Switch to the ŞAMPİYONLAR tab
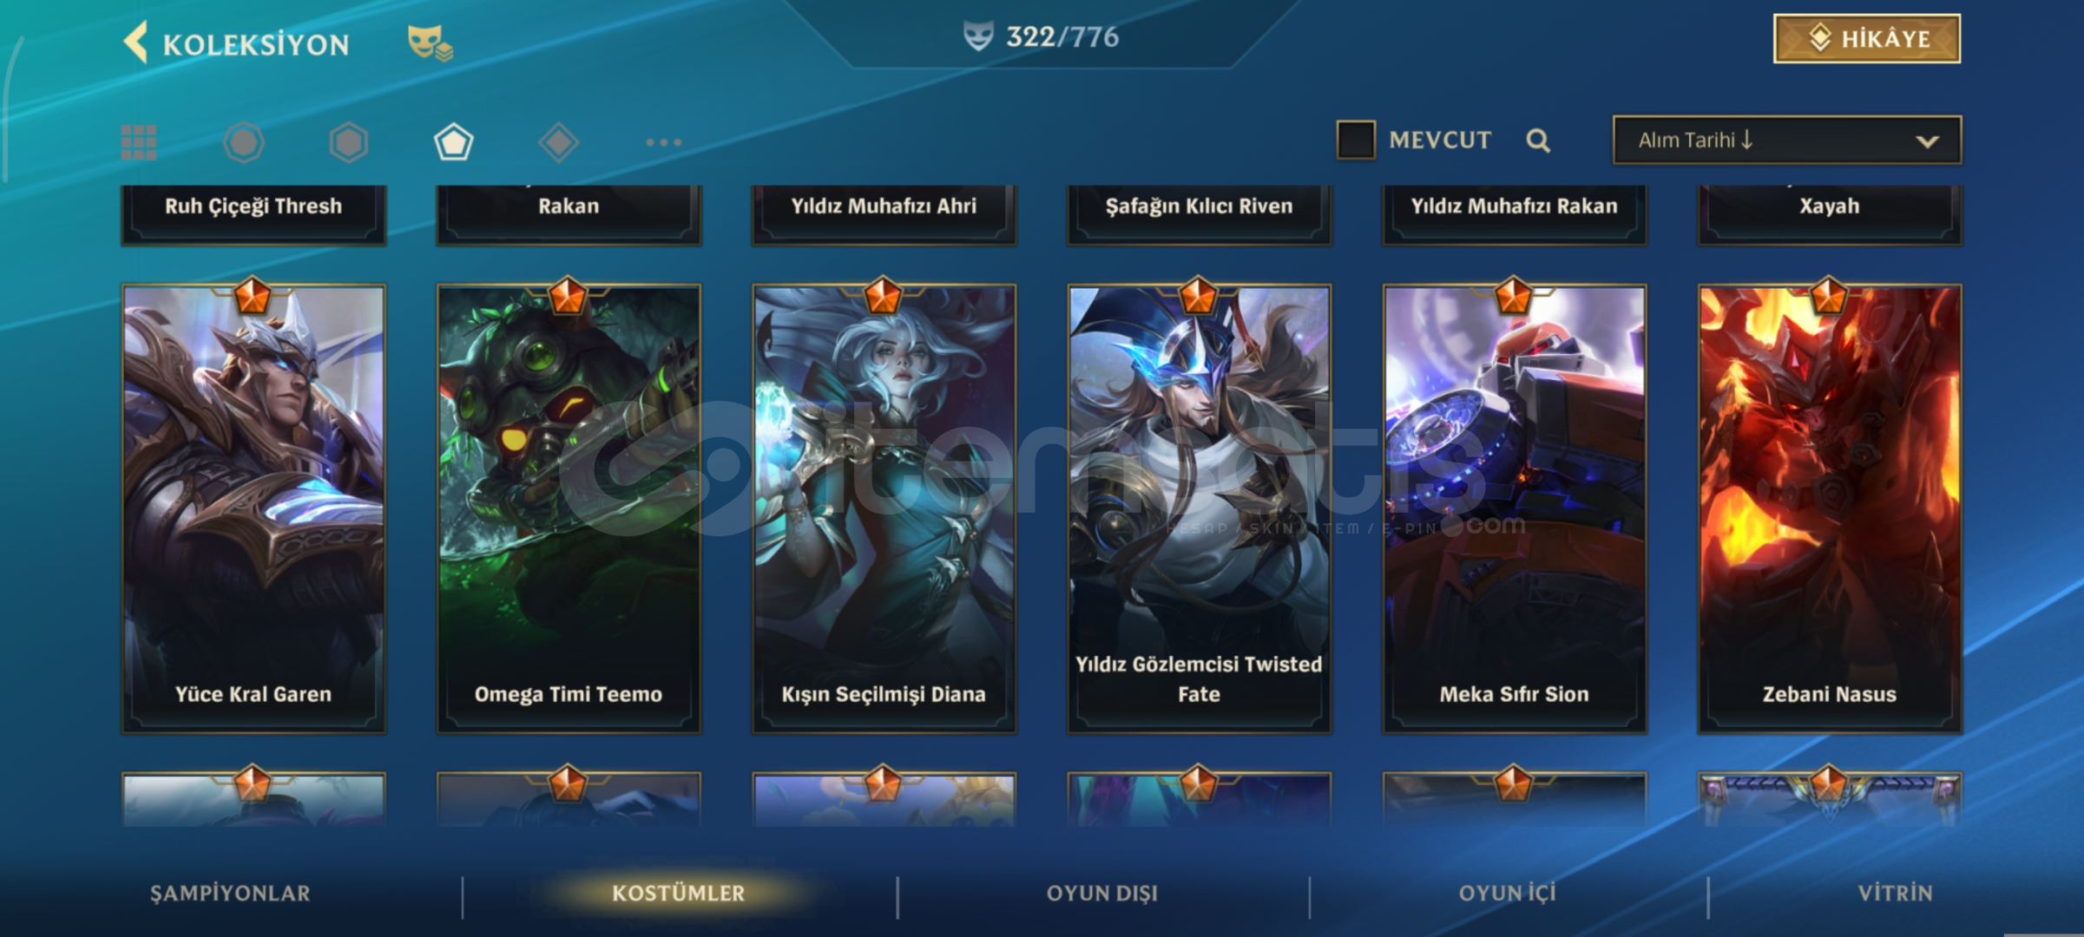 pyautogui.click(x=230, y=894)
